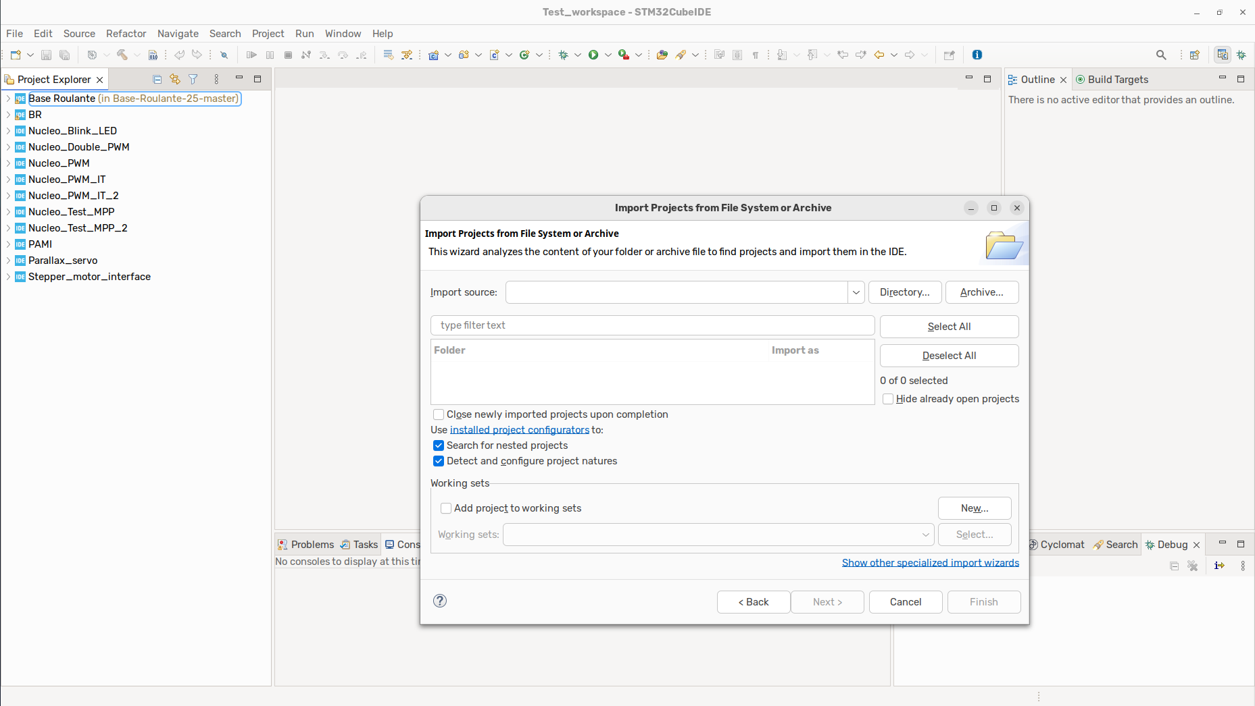Uncheck Search for nested projects
This screenshot has width=1255, height=706.
pyautogui.click(x=439, y=445)
